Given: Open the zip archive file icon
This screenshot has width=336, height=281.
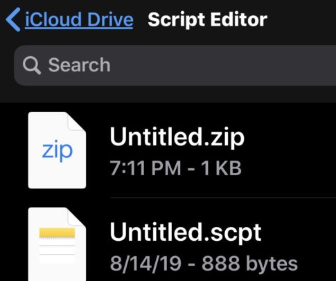Looking at the screenshot, I should [x=57, y=150].
